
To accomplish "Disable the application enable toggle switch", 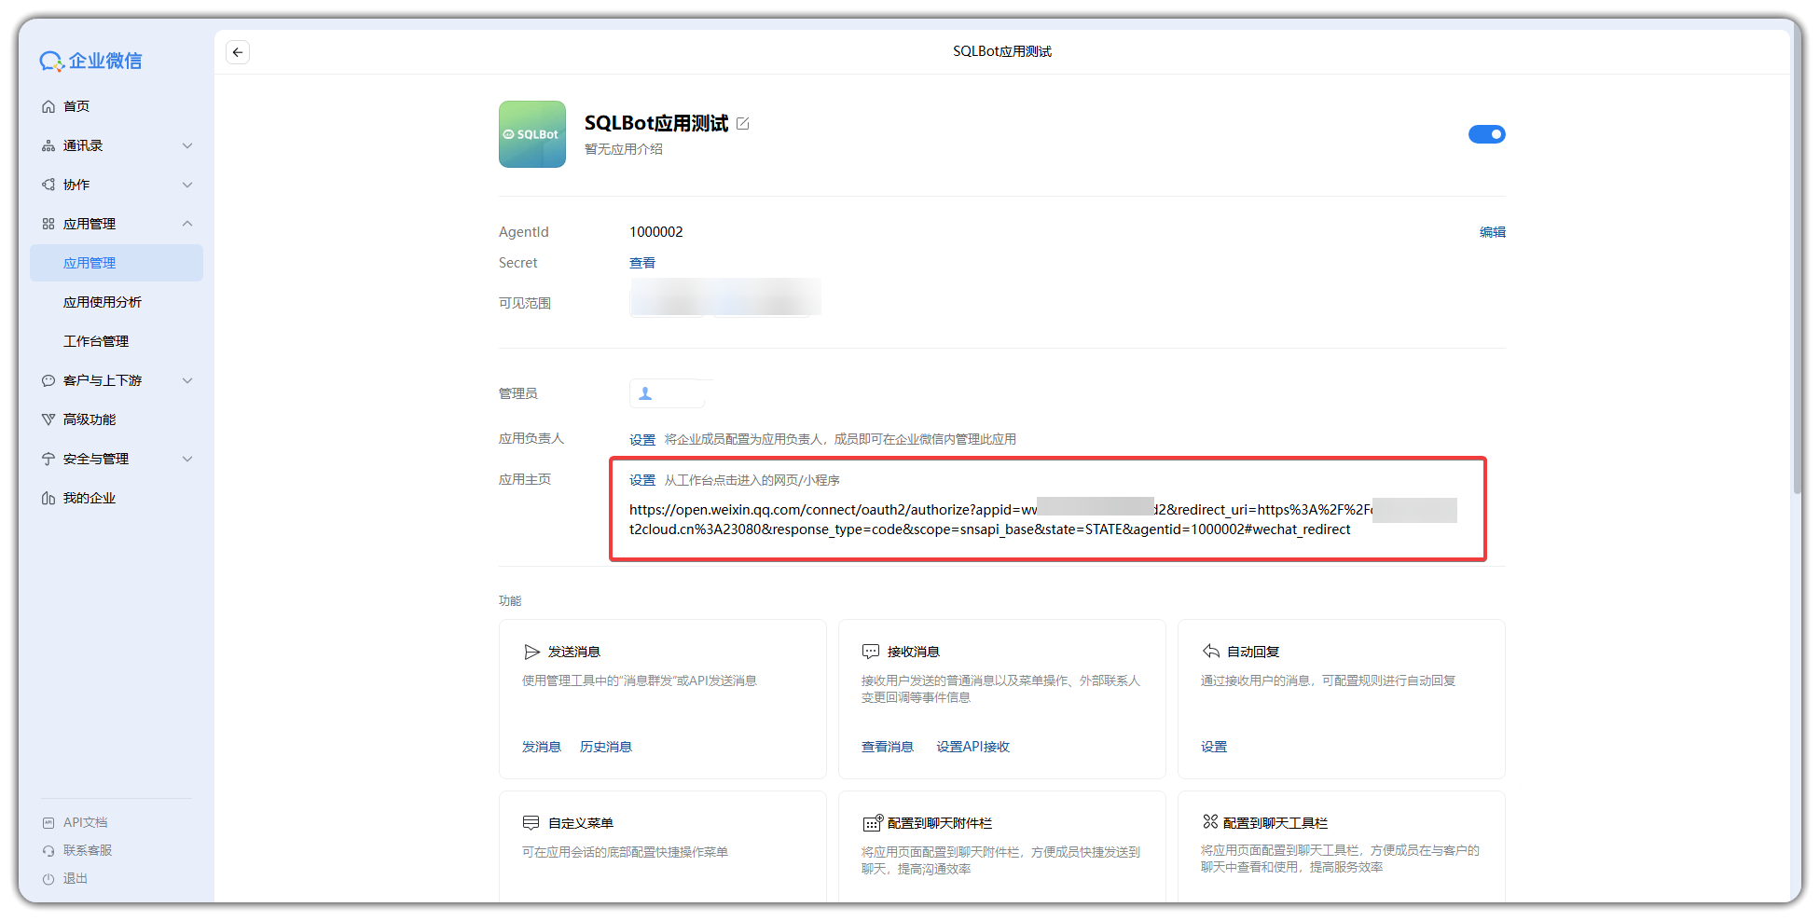I will coord(1486,133).
